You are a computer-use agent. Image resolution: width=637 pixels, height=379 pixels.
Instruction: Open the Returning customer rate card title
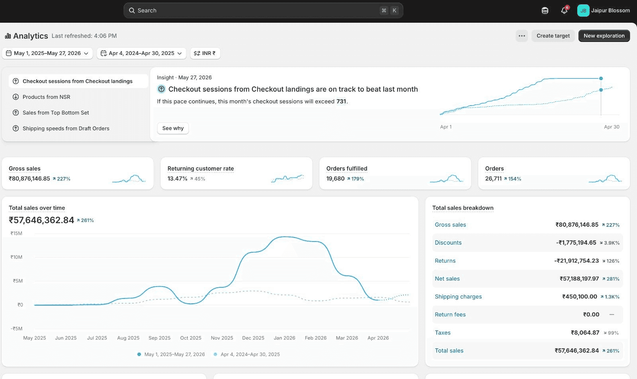point(201,169)
